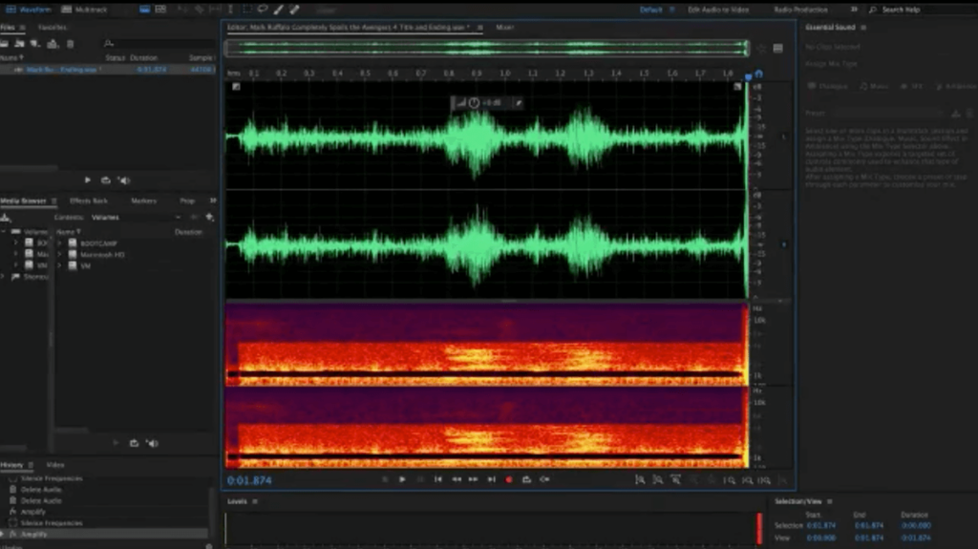
Task: Select the first Delete Audio history state
Action: click(x=41, y=490)
